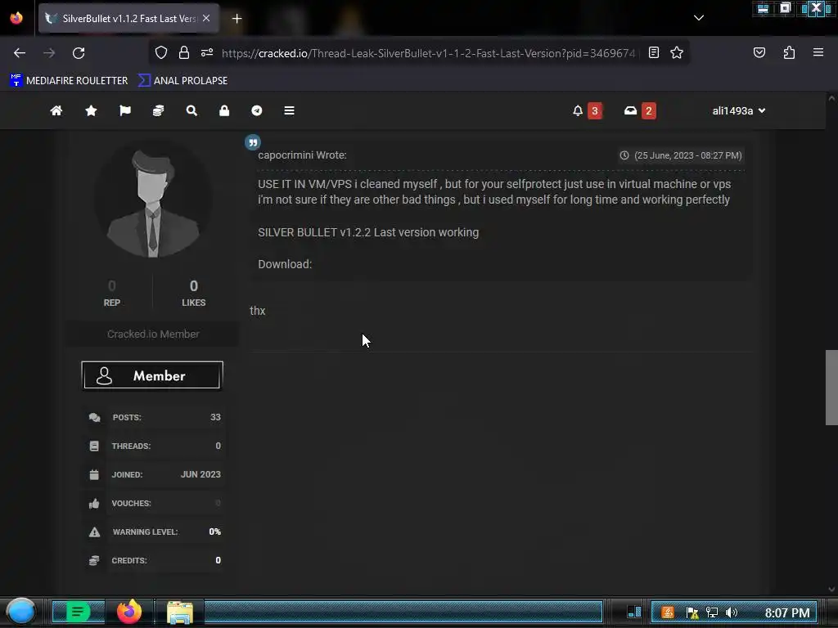The height and width of the screenshot is (628, 838).
Task: Expand the ali1493a user dropdown
Action: 739,110
